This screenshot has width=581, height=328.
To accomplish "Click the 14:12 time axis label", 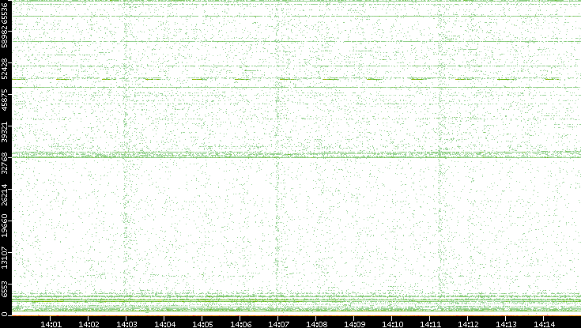I will pos(468,323).
